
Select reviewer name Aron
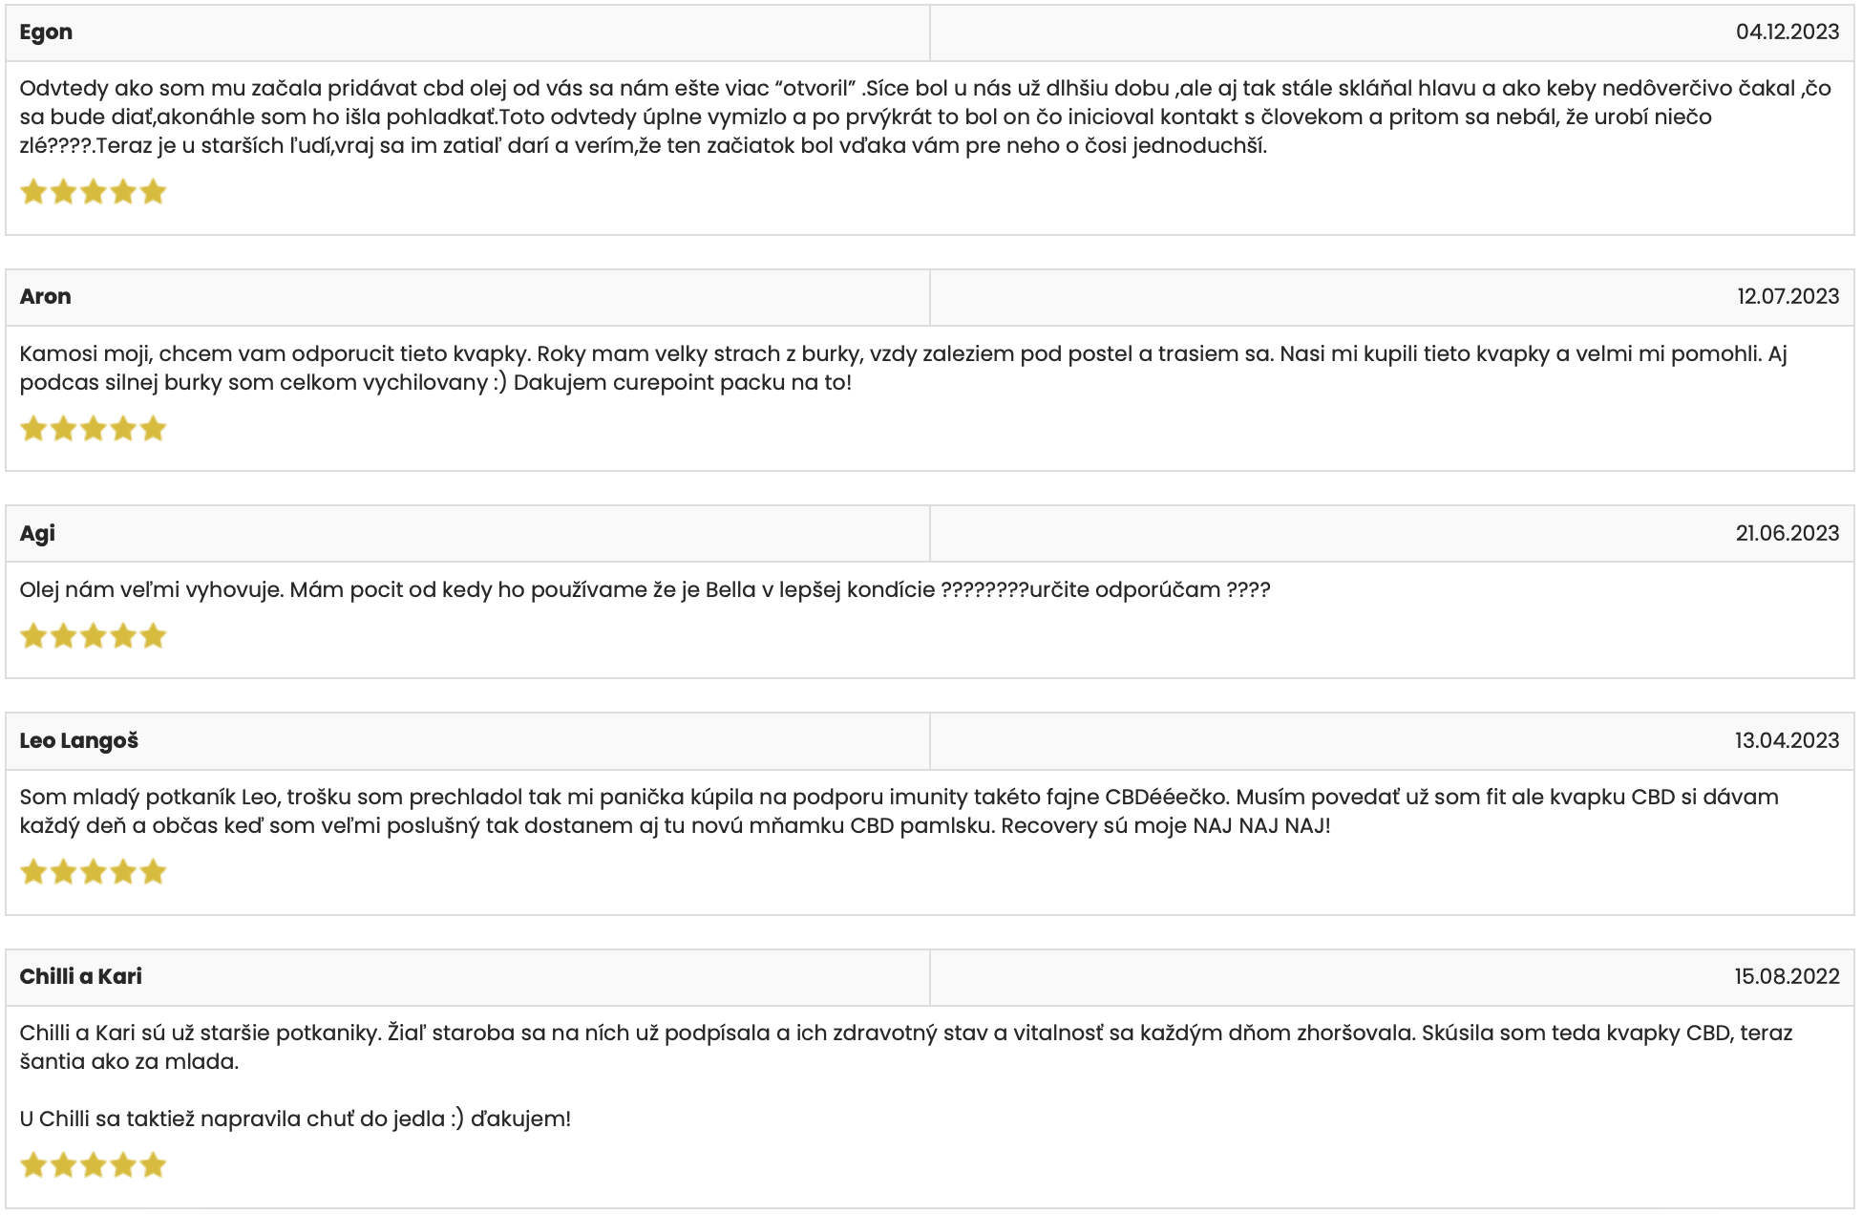pyautogui.click(x=46, y=296)
